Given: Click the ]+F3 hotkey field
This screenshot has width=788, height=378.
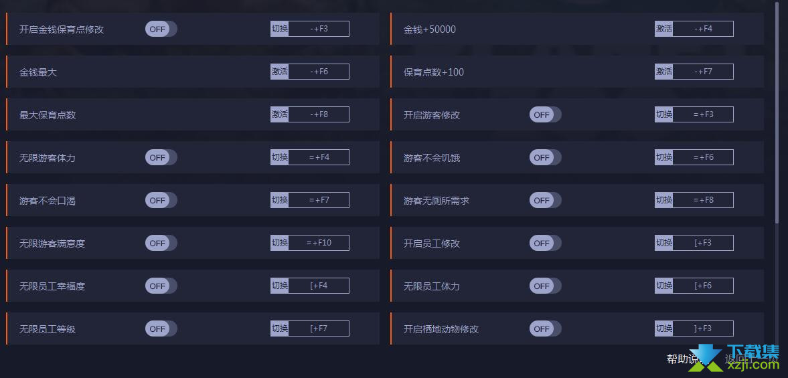Looking at the screenshot, I should click(703, 328).
